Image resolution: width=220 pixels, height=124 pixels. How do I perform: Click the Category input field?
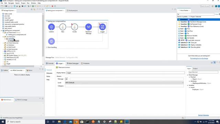point(124,86)
